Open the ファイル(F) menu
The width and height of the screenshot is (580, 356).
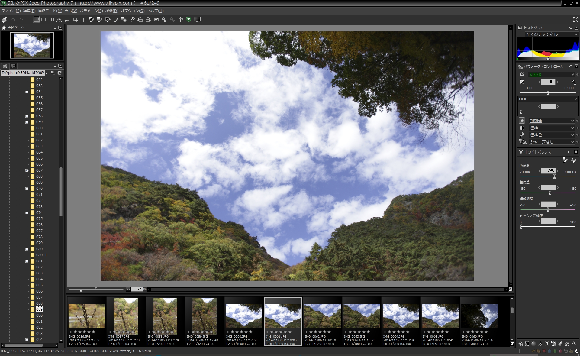point(11,11)
